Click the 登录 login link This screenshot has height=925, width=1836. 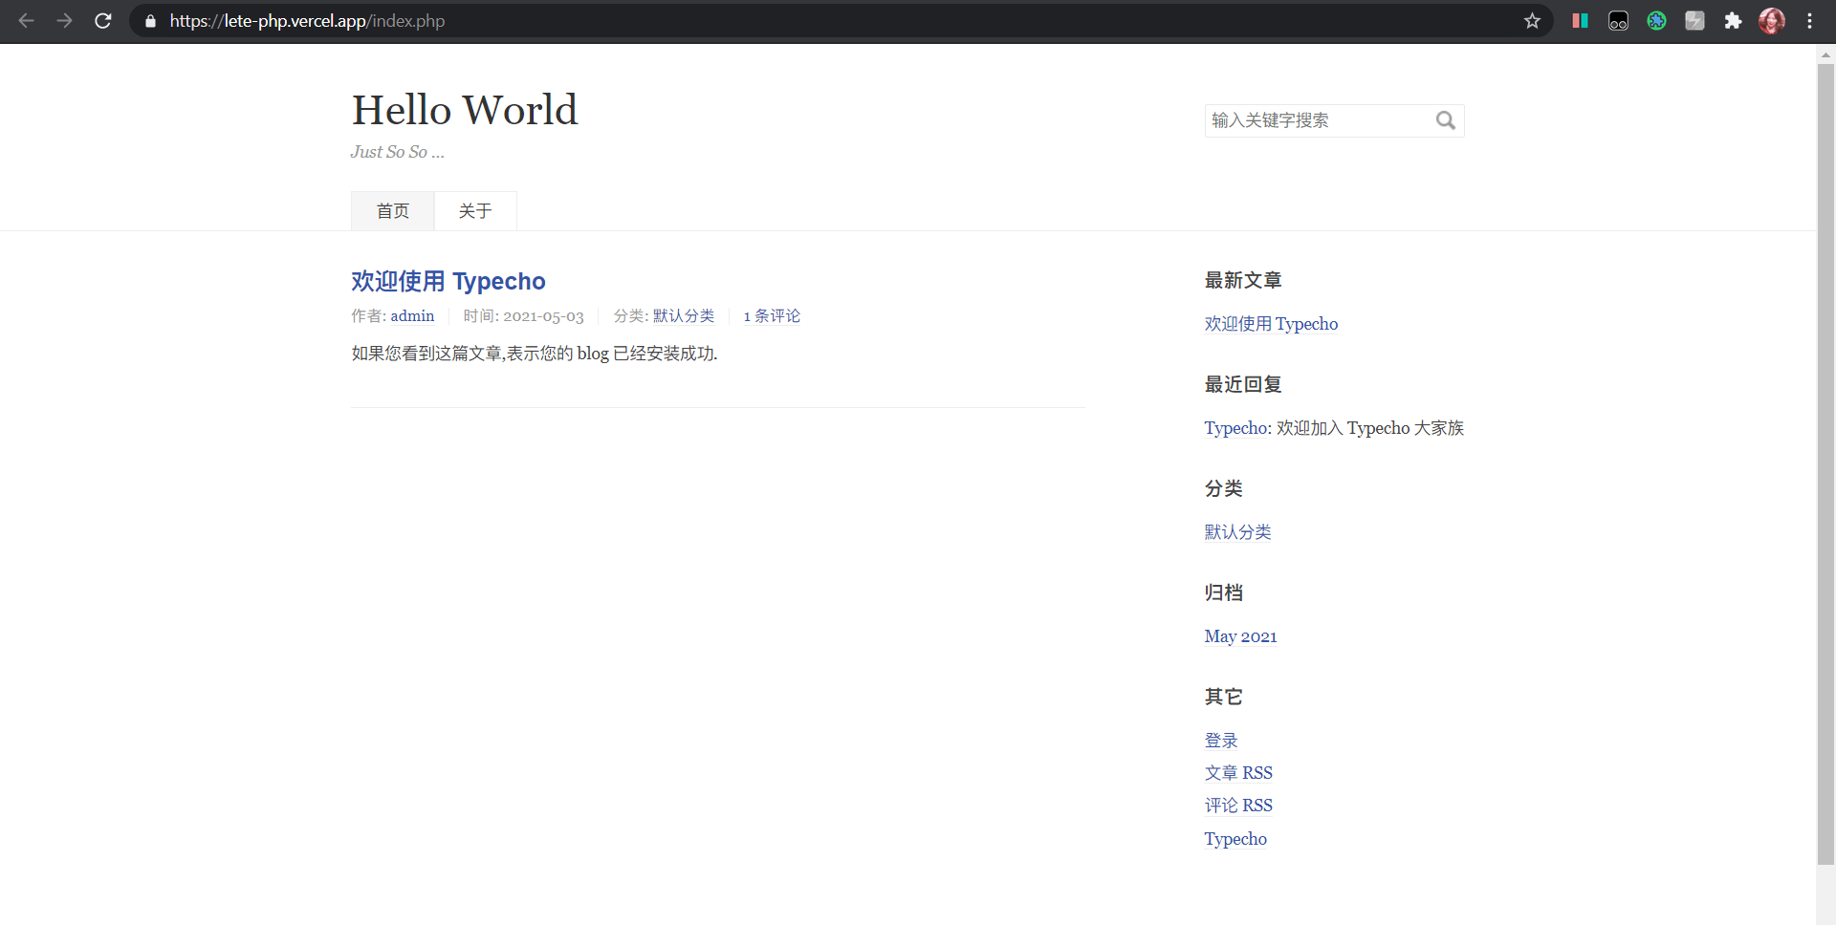(x=1221, y=741)
